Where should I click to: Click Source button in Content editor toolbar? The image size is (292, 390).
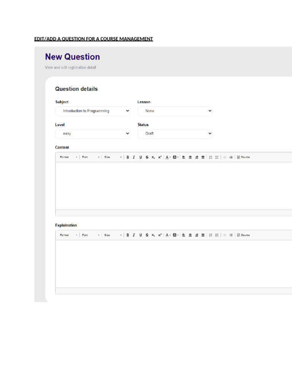click(x=243, y=157)
